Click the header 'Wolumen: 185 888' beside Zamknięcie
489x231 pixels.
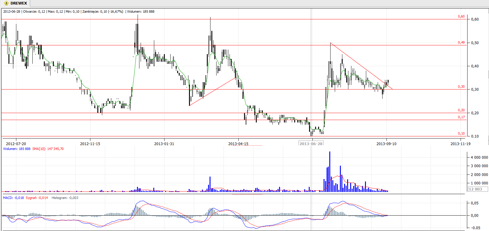[x=141, y=11]
